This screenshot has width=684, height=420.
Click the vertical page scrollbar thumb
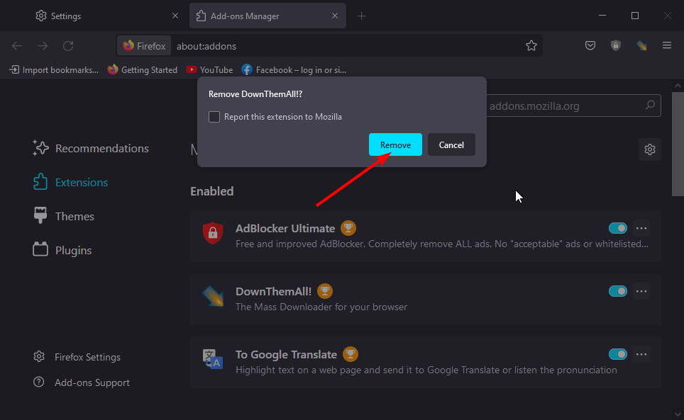pyautogui.click(x=678, y=144)
